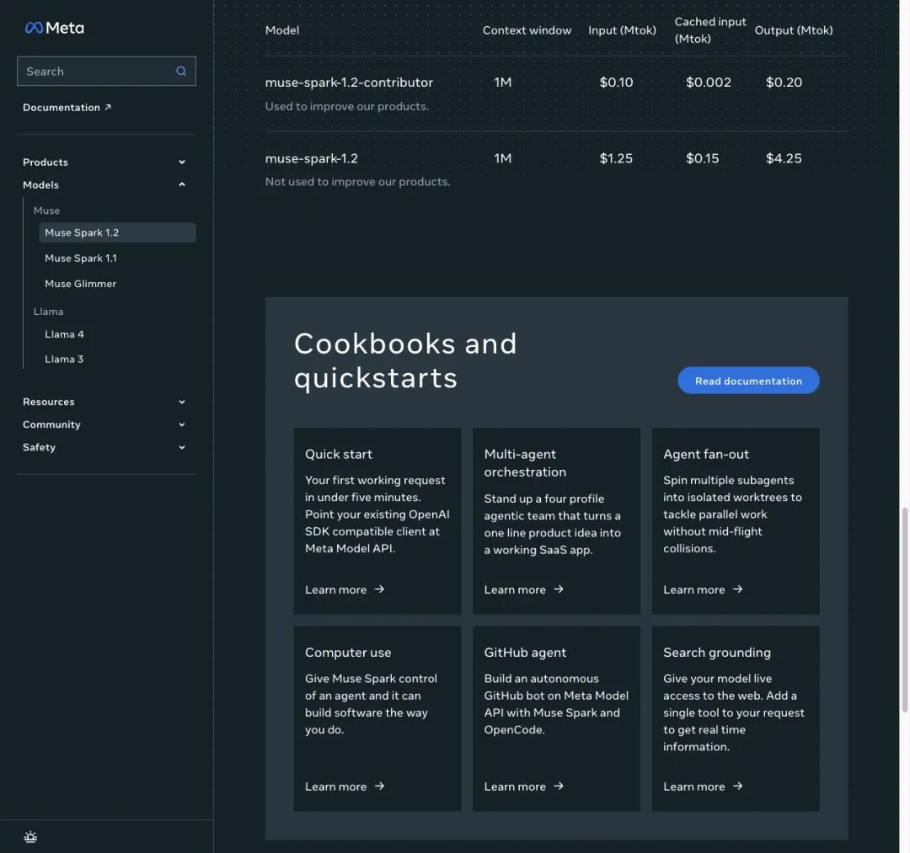Click the page vertical scrollbar thumb
The image size is (910, 853).
click(904, 609)
